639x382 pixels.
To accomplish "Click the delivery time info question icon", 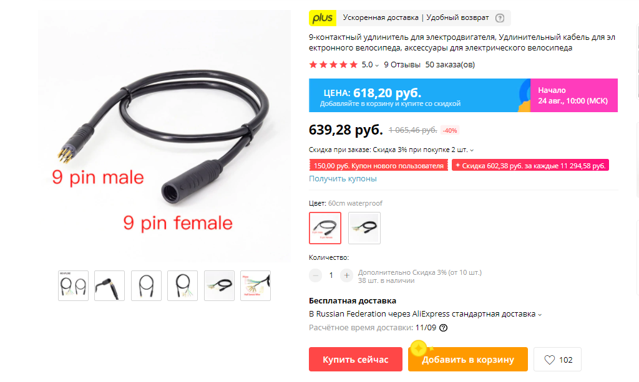I will coord(444,328).
